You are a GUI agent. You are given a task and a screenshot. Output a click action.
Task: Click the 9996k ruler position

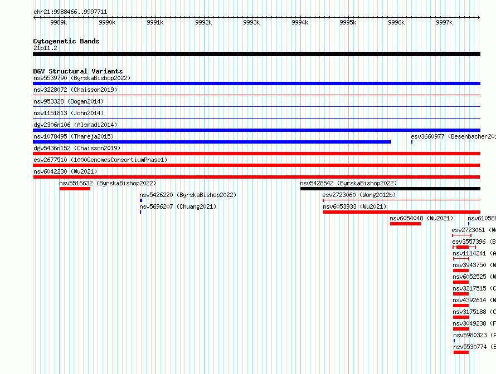[x=396, y=22]
